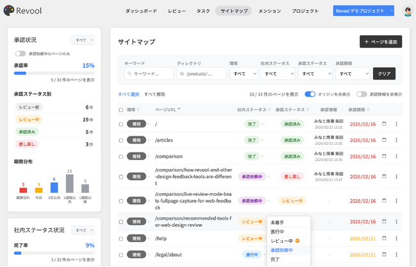Open calendar icon for /legal/about row
Screen dimensions: 416x267
384,255
